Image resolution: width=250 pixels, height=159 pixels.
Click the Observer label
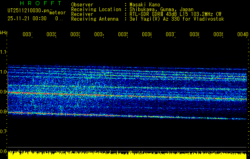point(82,4)
